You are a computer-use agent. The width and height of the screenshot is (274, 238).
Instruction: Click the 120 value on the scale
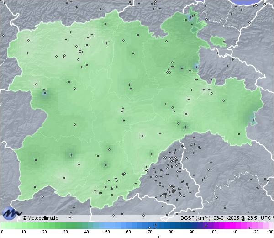pos(255,232)
